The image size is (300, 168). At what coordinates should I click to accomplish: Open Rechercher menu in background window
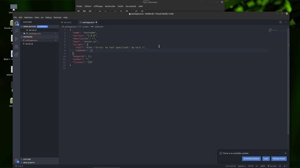point(110,6)
